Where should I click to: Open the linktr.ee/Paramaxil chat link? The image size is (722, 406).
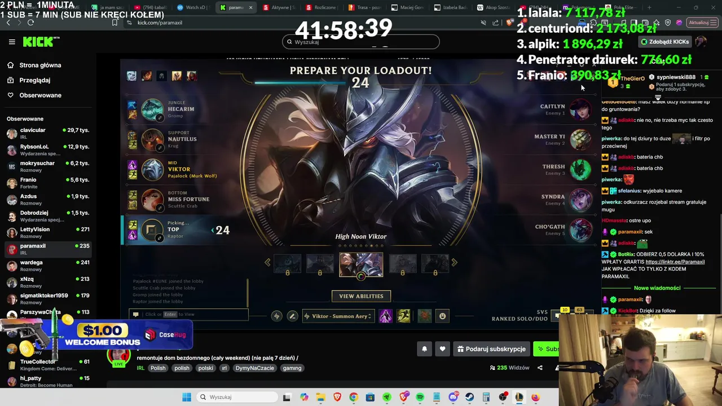coord(675,262)
